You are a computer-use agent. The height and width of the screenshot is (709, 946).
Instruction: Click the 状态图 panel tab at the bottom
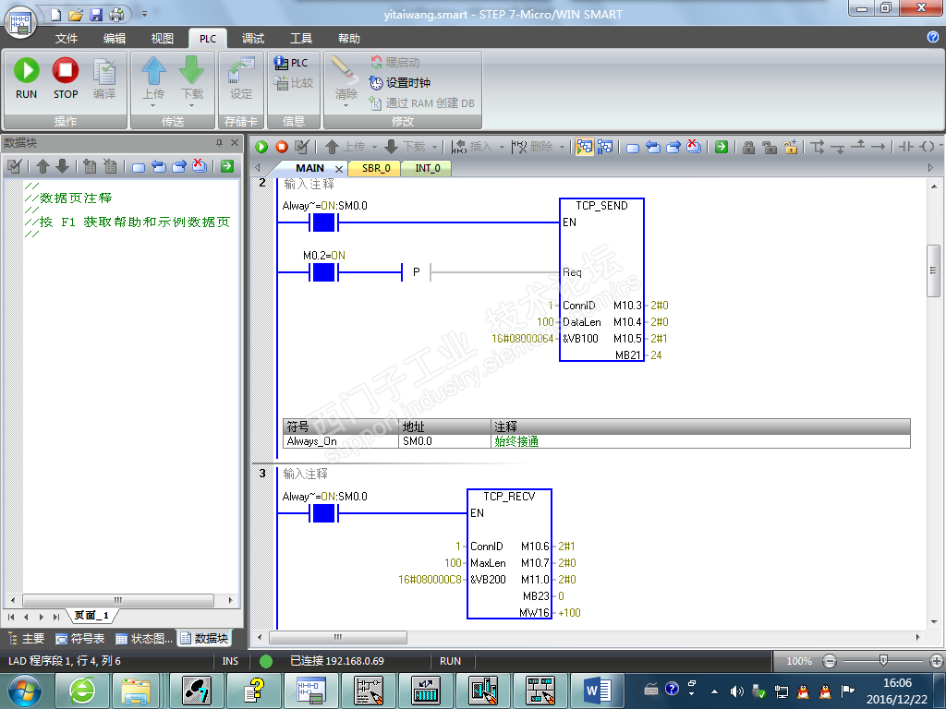[x=144, y=638]
